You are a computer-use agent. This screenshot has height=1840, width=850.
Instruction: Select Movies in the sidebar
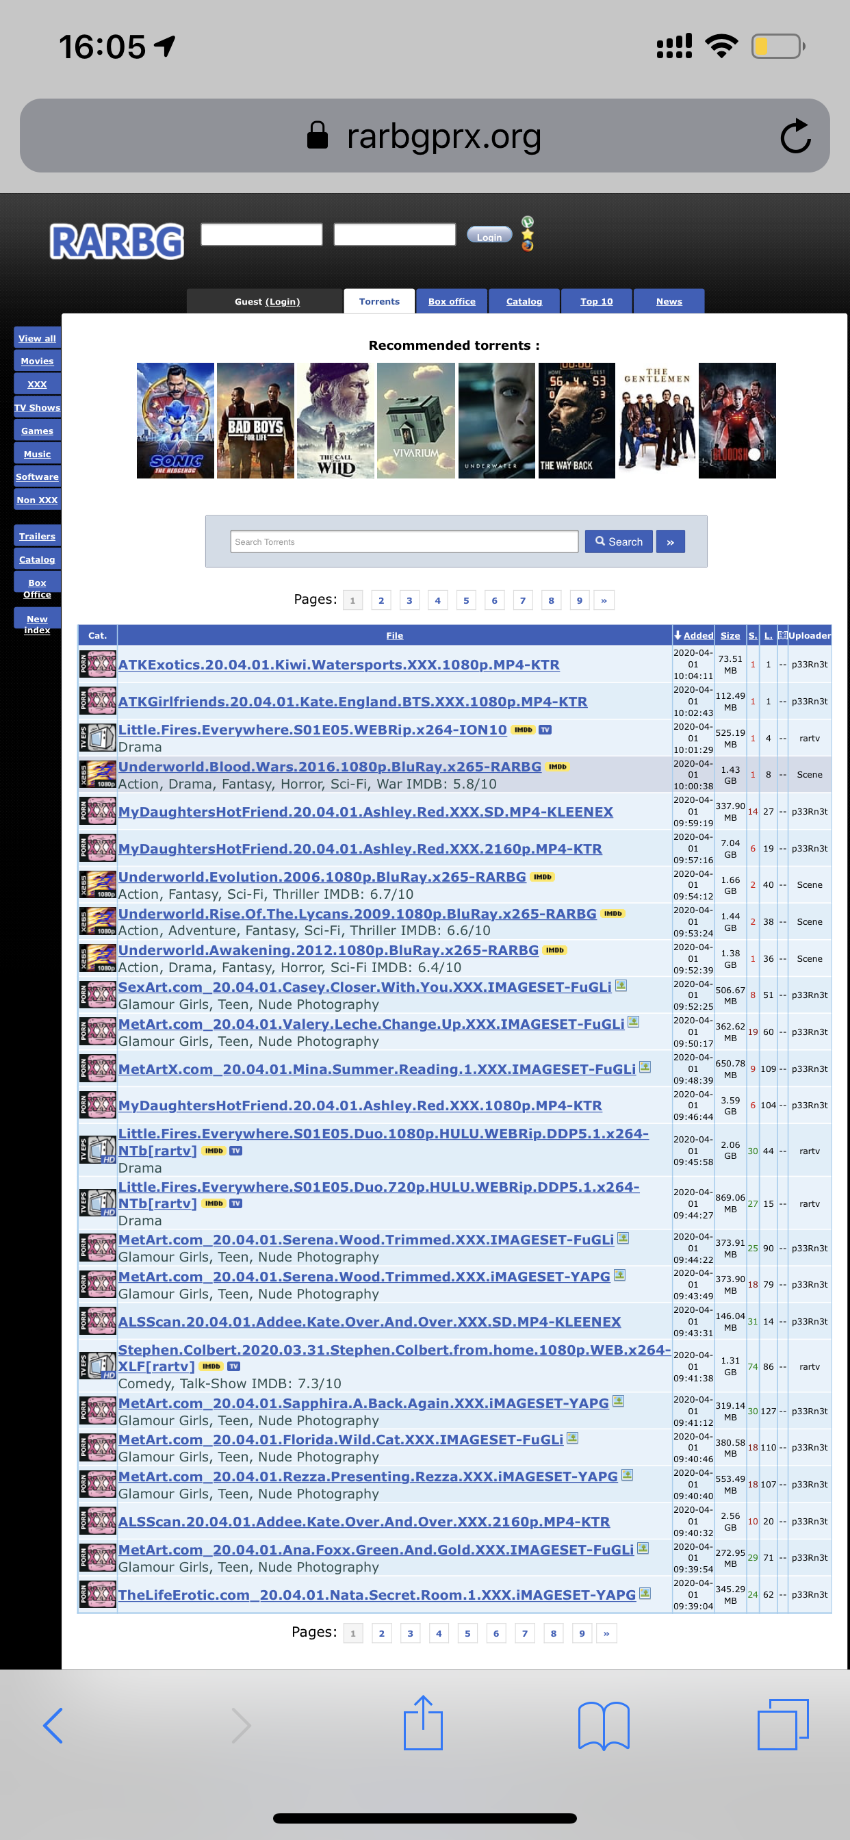coord(37,361)
